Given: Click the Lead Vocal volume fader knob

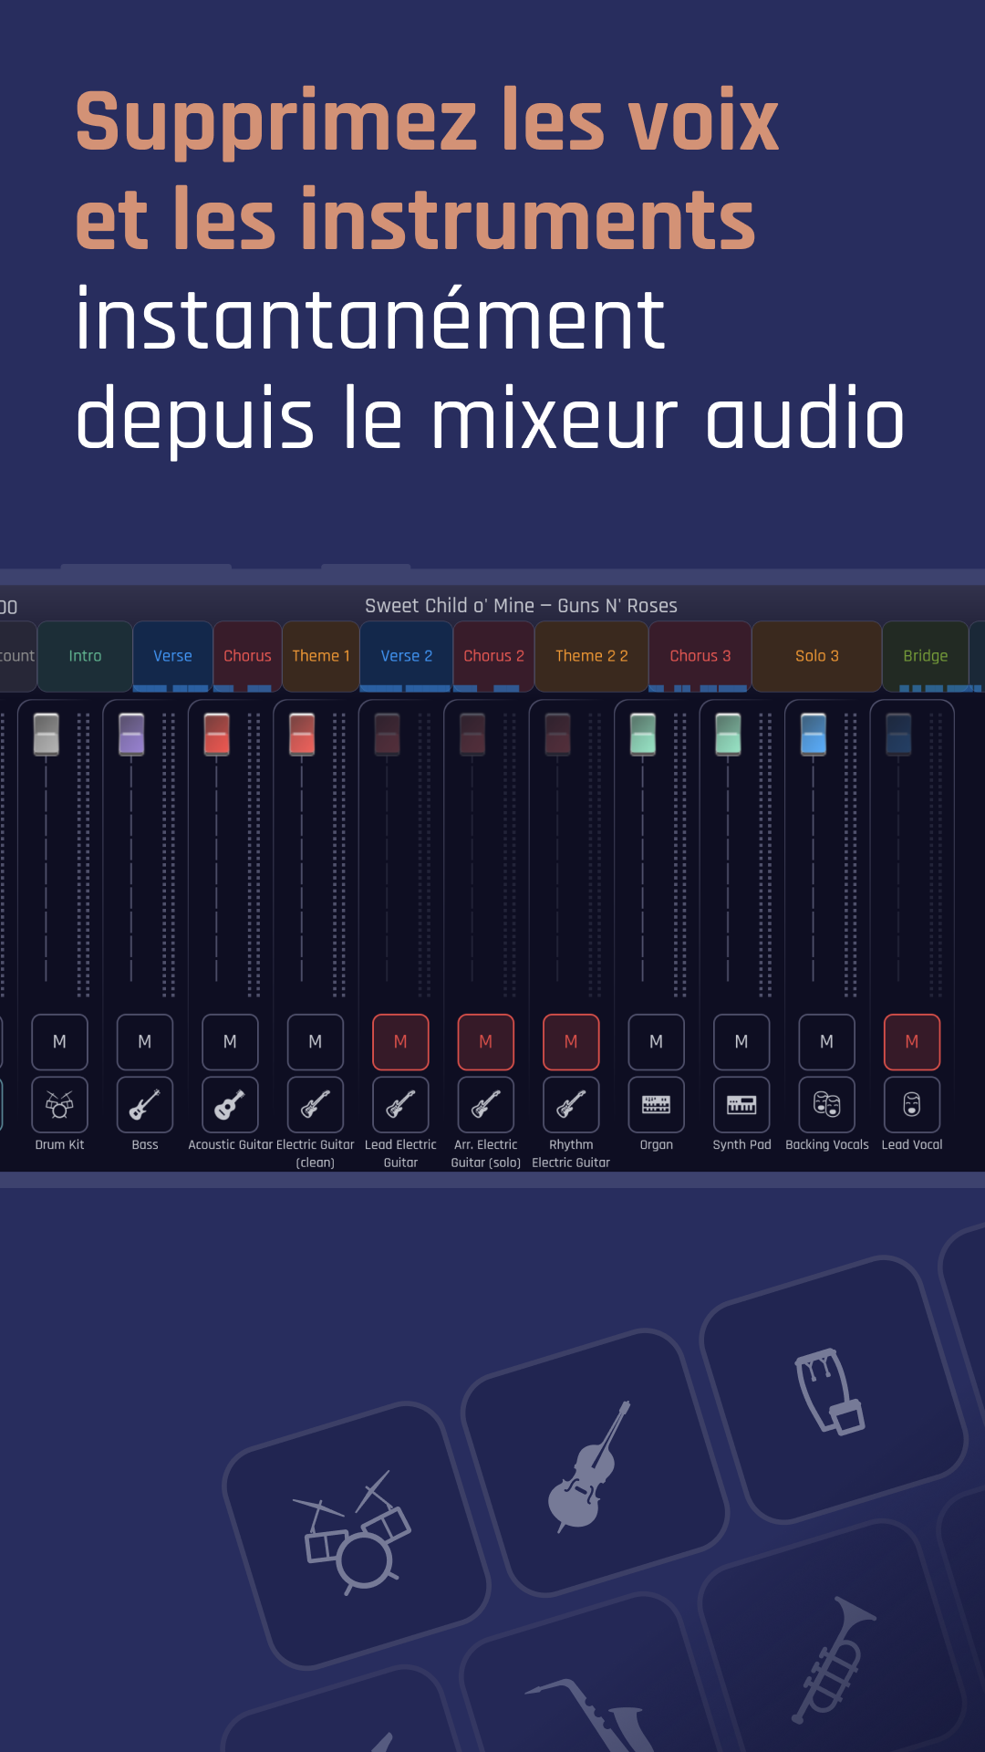Looking at the screenshot, I should pos(898,734).
